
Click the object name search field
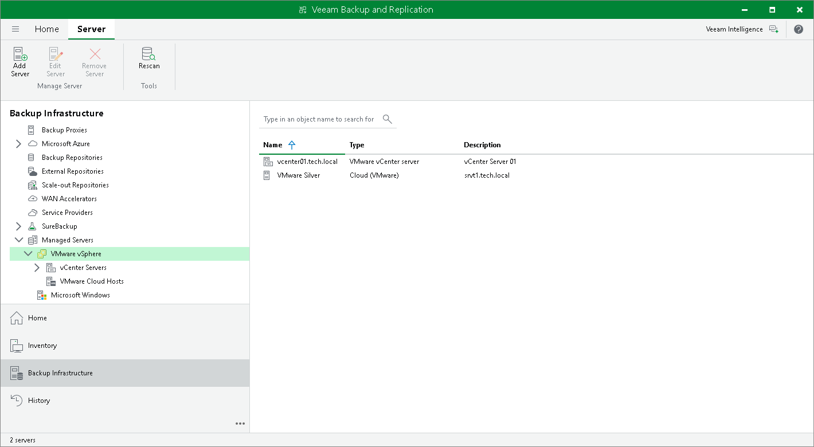[x=319, y=119]
